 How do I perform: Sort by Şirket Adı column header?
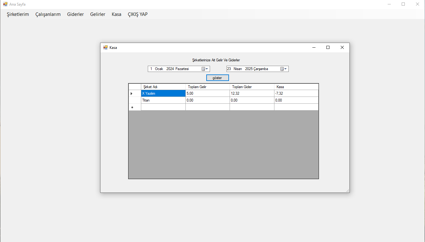[x=163, y=87]
